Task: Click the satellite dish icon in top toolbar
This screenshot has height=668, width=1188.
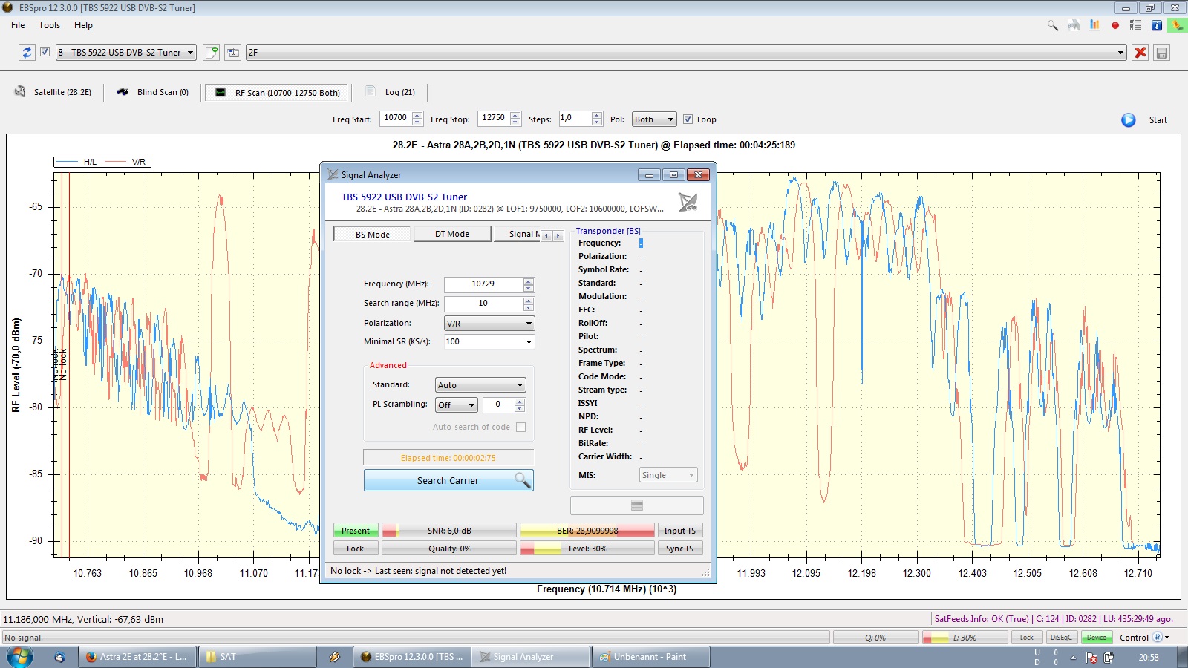Action: pyautogui.click(x=1074, y=25)
